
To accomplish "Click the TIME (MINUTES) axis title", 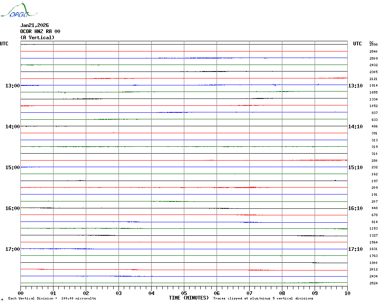I will point(189,298).
